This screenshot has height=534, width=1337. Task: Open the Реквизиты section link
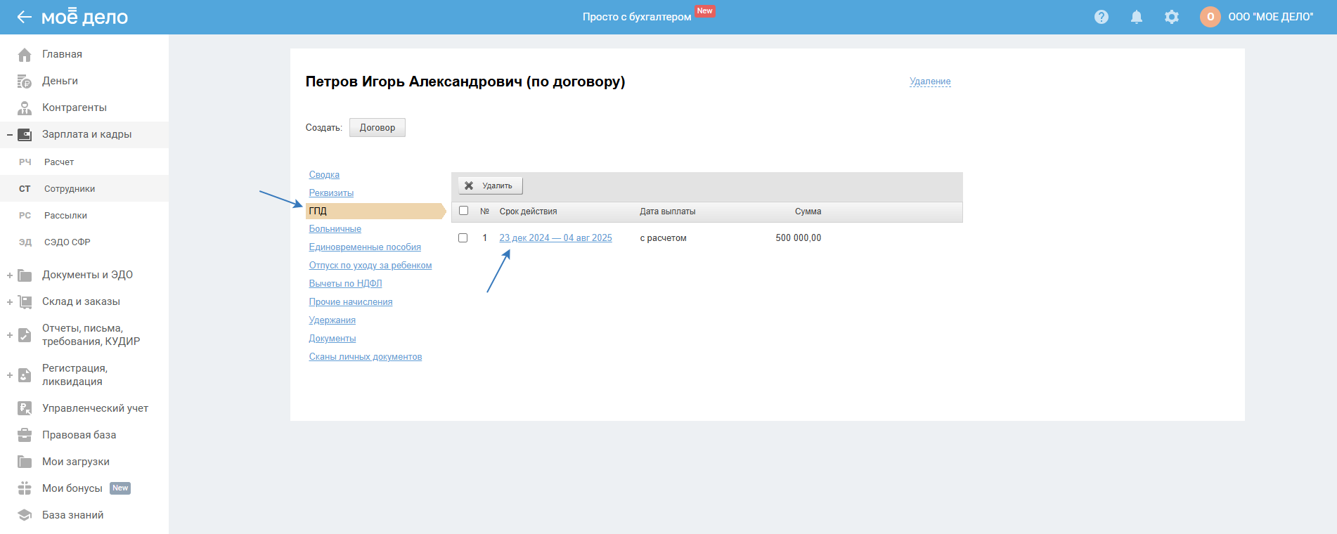pyautogui.click(x=331, y=193)
